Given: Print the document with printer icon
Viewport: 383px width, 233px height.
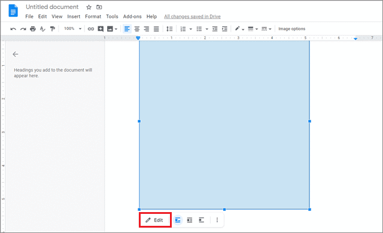Looking at the screenshot, I should (33, 29).
